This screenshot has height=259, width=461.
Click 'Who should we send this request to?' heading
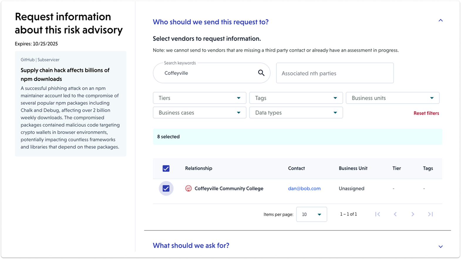(x=211, y=22)
